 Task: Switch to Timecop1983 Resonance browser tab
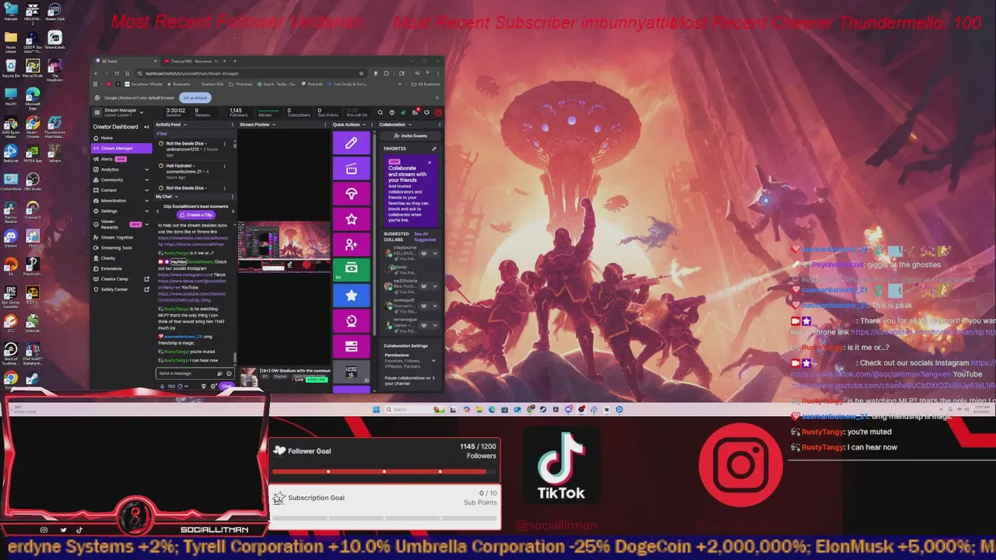195,61
